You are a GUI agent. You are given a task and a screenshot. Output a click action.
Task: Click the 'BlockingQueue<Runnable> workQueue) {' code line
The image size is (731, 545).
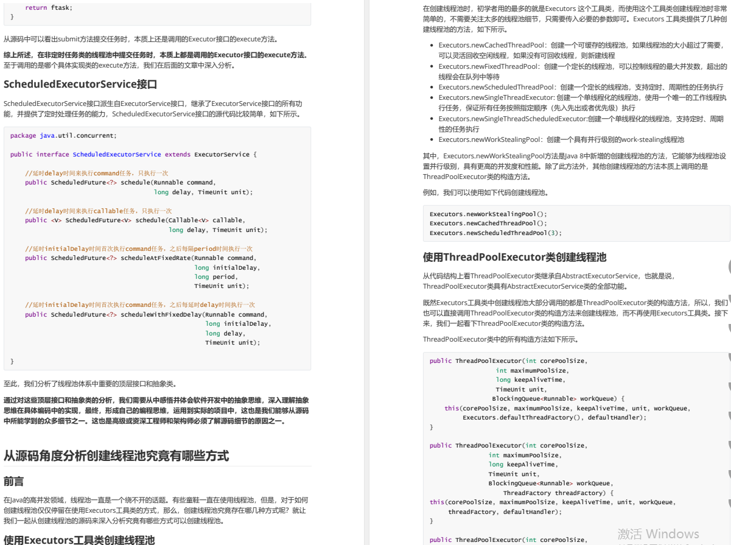[x=559, y=398]
